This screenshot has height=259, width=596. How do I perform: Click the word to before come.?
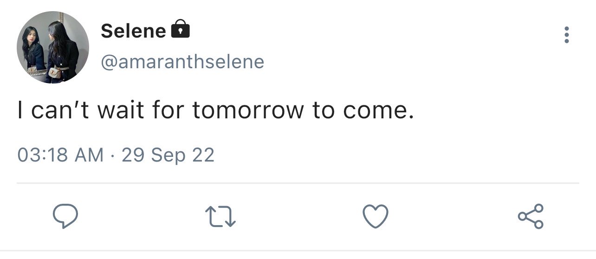[x=322, y=110]
